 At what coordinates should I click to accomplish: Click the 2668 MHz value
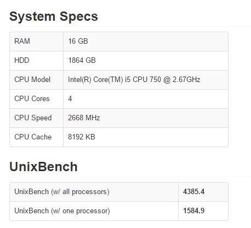click(84, 118)
